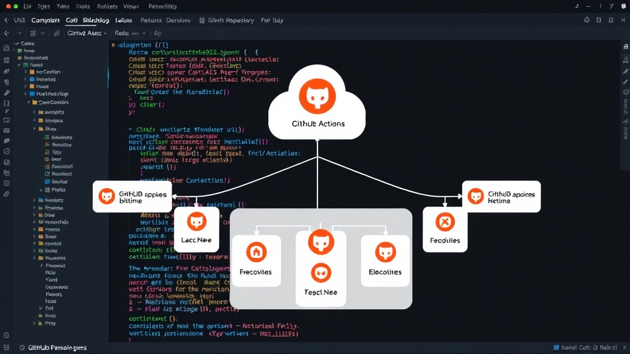Open the Gitch Repestery tab
Image resolution: width=630 pixels, height=354 pixels.
(x=231, y=20)
